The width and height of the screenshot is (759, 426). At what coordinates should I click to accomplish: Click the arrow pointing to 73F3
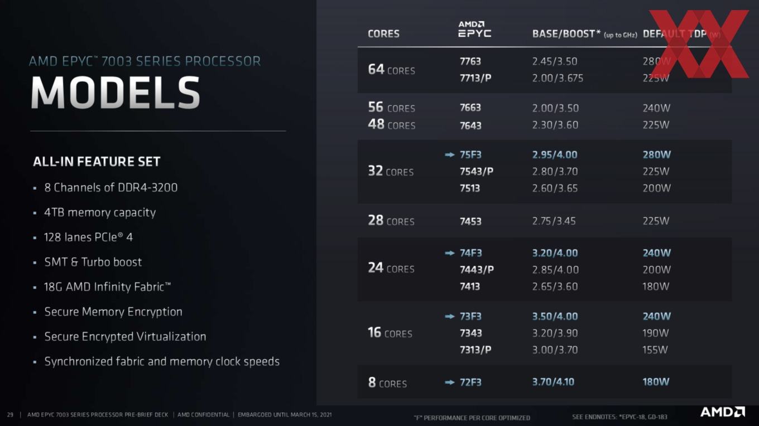[450, 317]
